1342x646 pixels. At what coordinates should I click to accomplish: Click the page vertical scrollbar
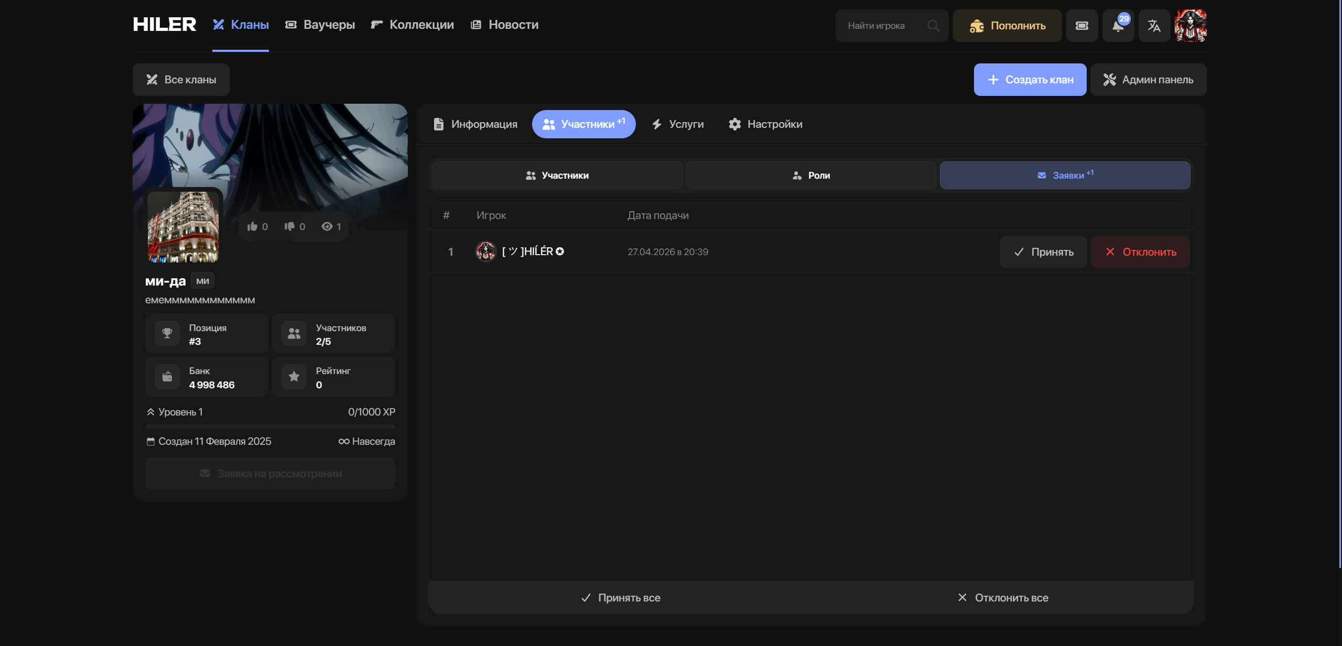[x=1340, y=283]
